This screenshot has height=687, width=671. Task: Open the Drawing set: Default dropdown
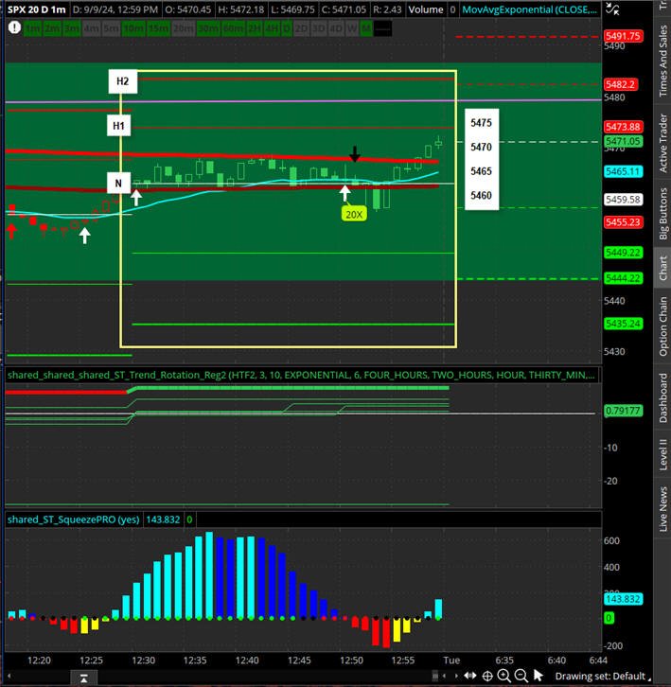603,676
